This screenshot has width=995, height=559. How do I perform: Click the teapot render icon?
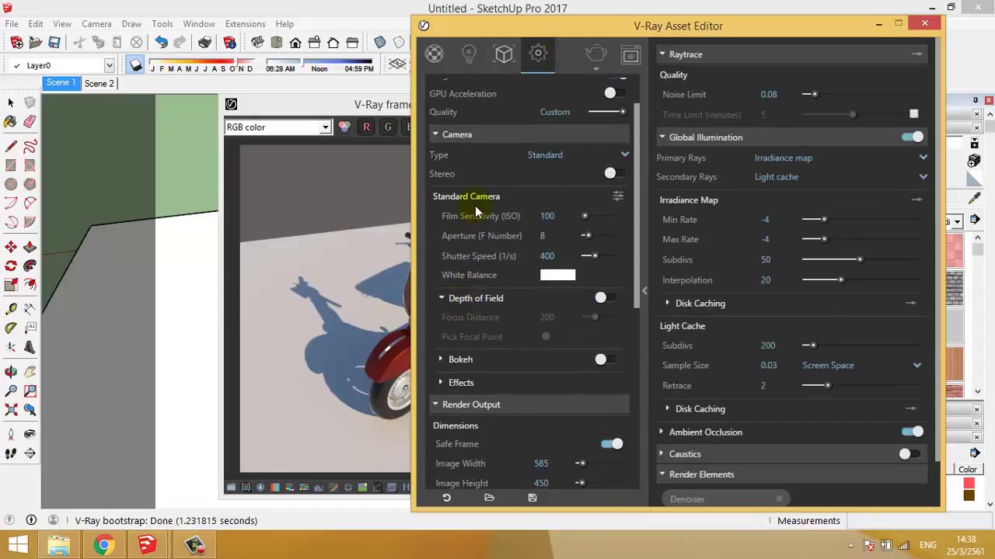[596, 54]
